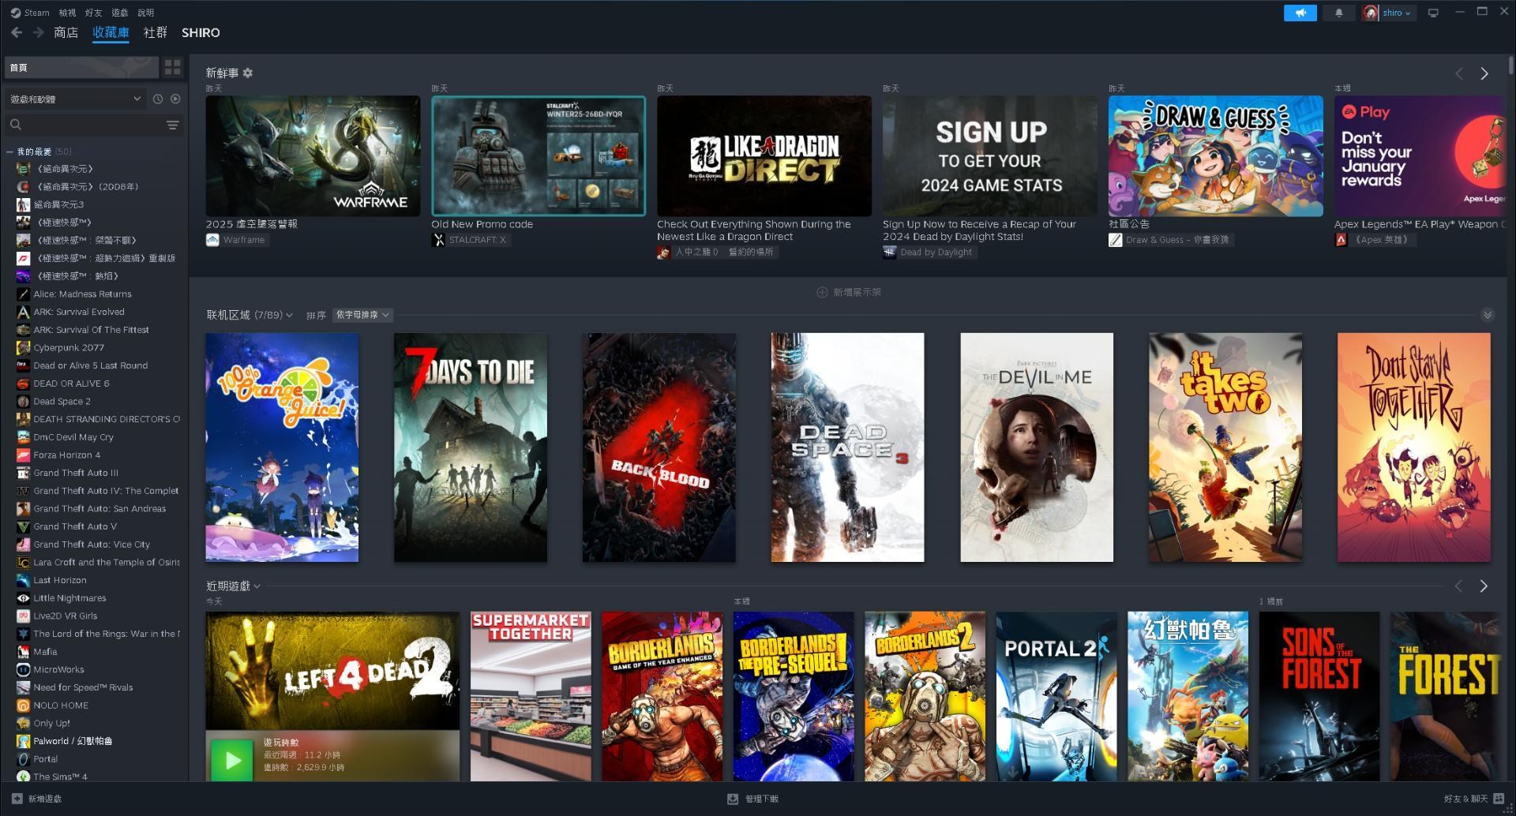
Task: Open the Library tab
Action: click(111, 32)
